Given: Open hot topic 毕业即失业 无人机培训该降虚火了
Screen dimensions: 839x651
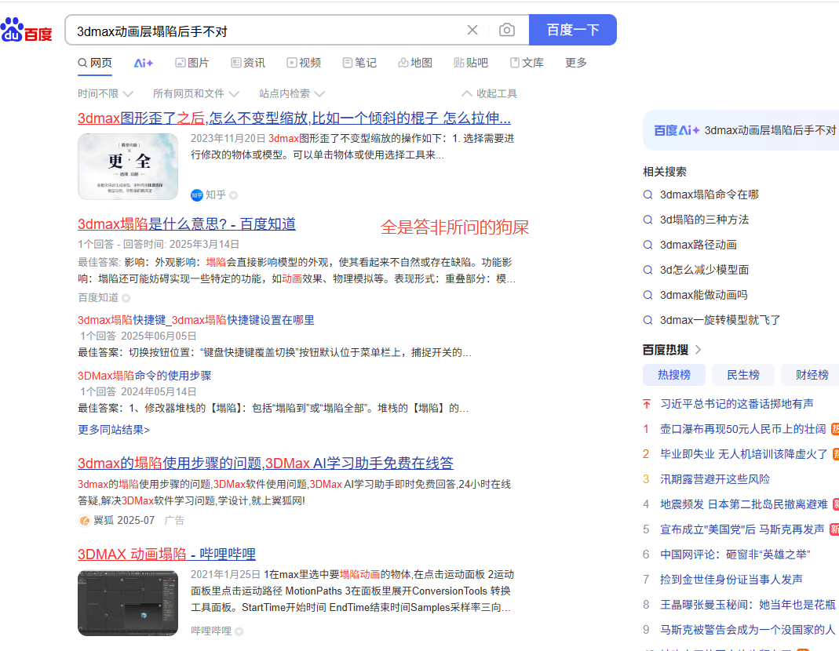Looking at the screenshot, I should tap(744, 454).
